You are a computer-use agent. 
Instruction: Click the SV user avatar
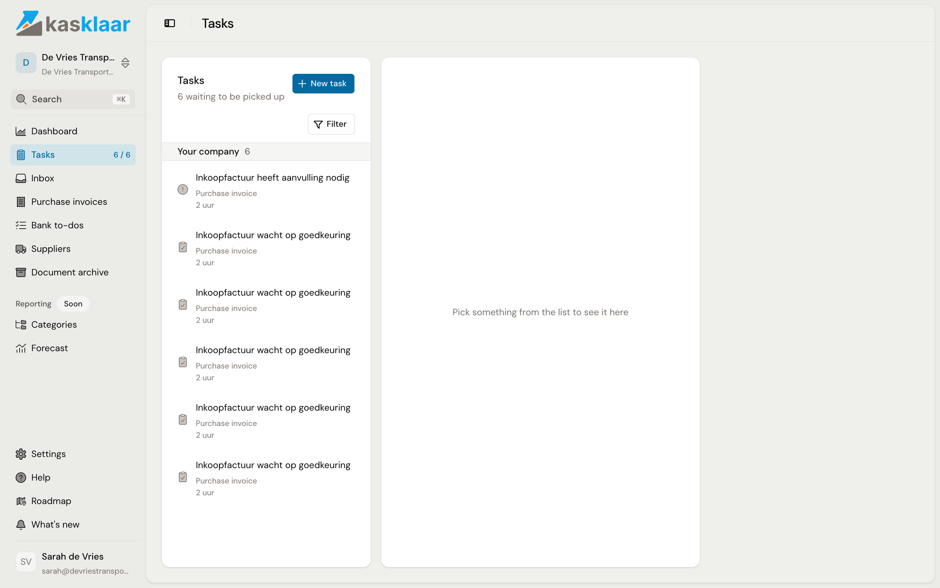click(26, 562)
